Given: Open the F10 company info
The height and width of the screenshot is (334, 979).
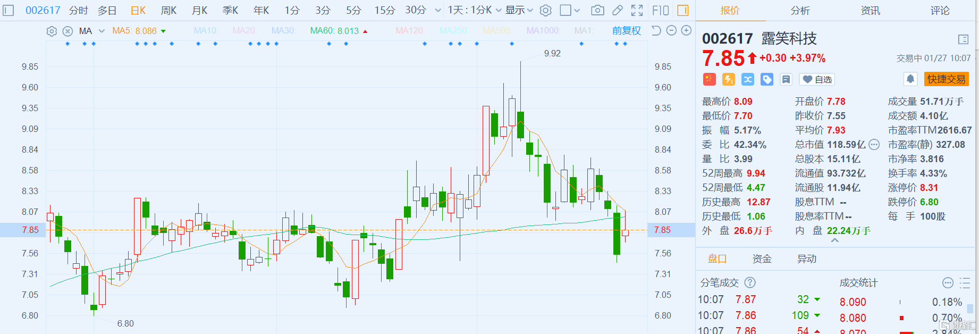Looking at the screenshot, I should pos(660,10).
